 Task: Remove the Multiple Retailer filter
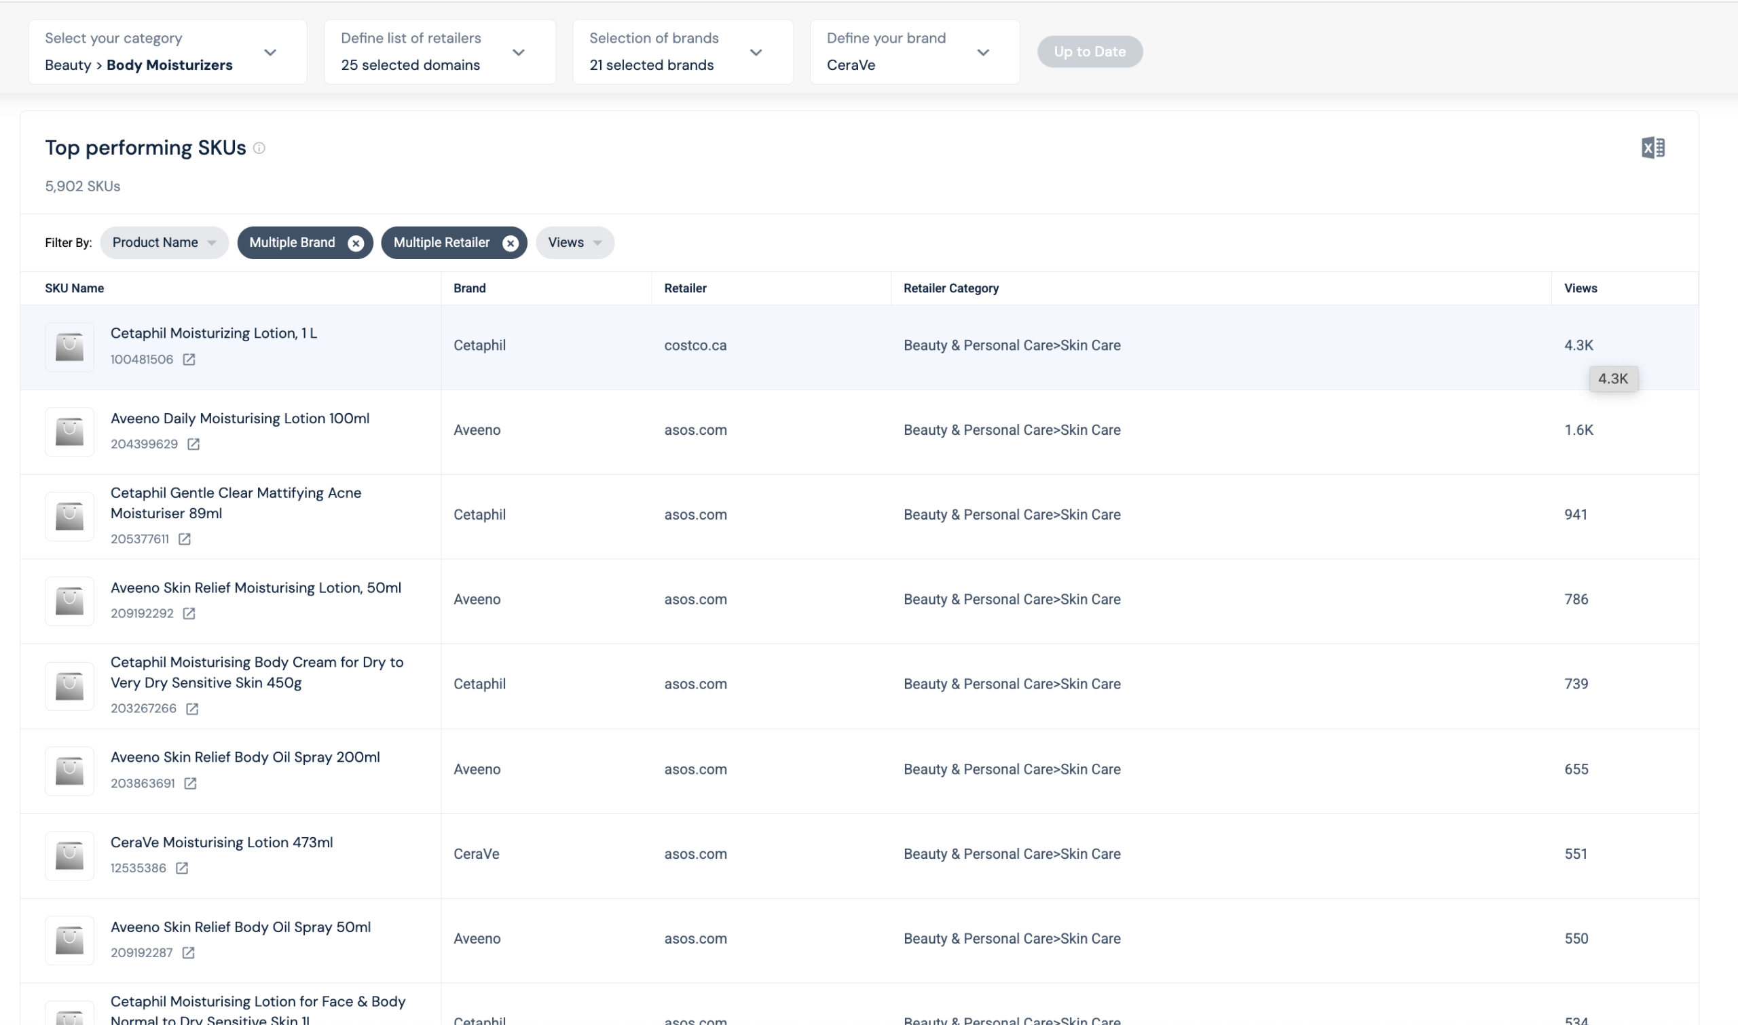511,242
